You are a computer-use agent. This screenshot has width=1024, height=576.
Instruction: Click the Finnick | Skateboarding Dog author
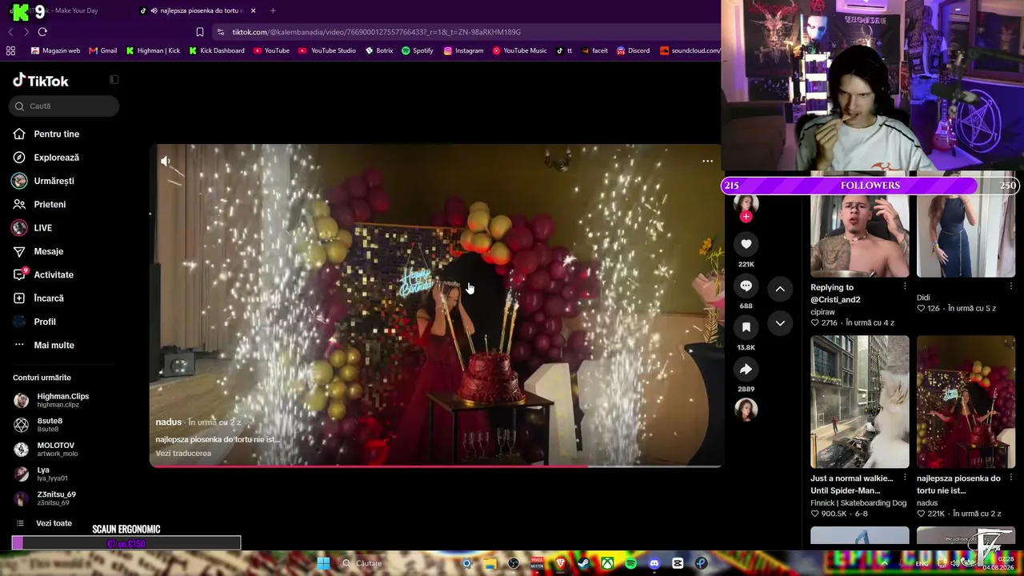pos(858,503)
